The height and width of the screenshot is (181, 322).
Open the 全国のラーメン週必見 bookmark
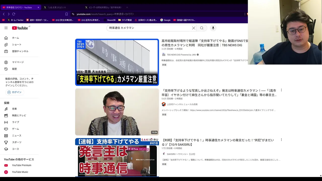146,20
